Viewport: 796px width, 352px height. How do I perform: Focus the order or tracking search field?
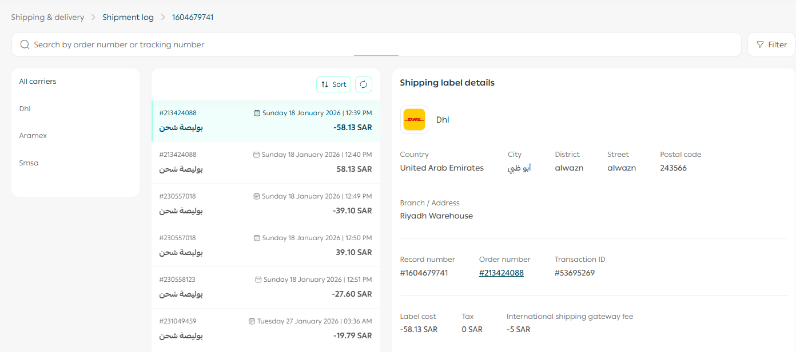point(377,44)
